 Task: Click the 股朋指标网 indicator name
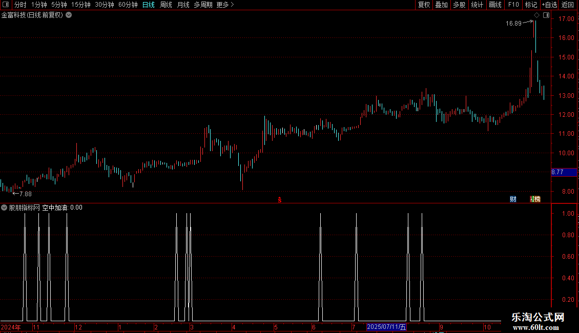25,207
